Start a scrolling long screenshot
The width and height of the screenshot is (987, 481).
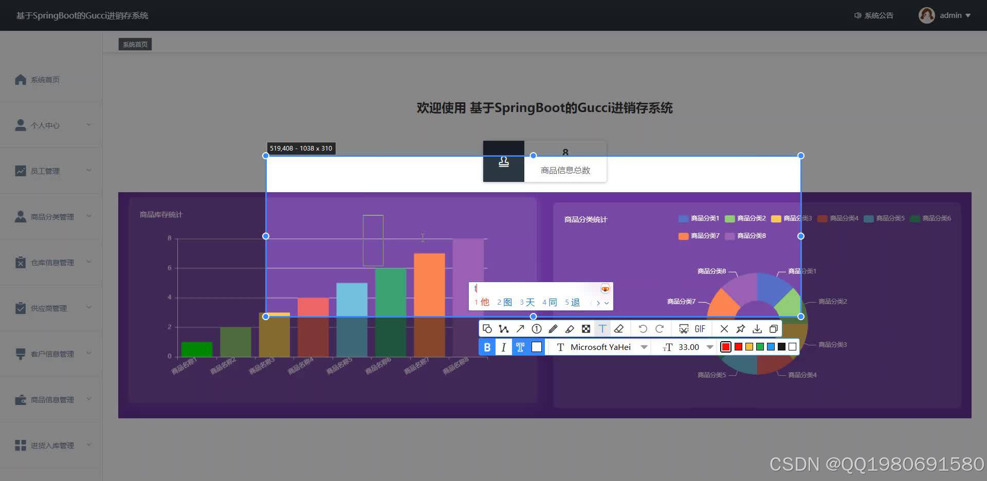pos(684,329)
